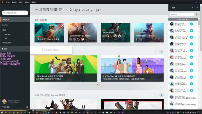The height and width of the screenshot is (114, 202).
Task: Click the Origin logo icon in the title bar
Action: click(x=3, y=2)
